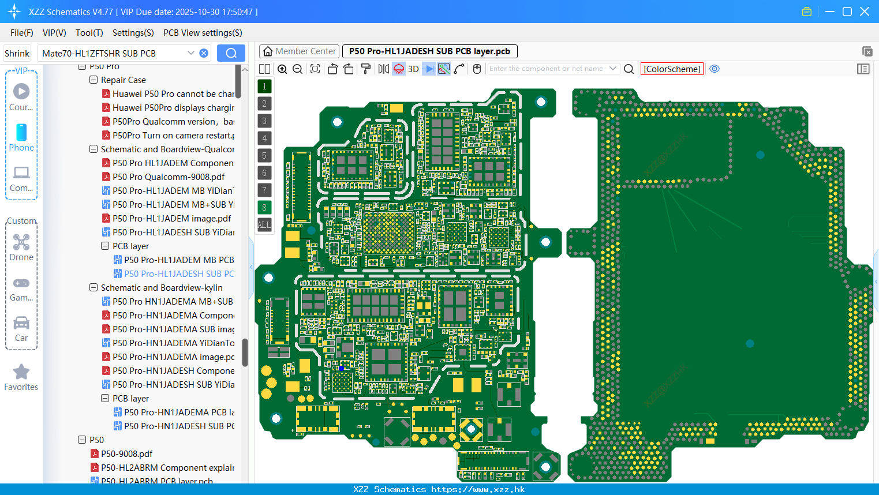Show ALL PCB layers
The height and width of the screenshot is (495, 879).
(264, 224)
